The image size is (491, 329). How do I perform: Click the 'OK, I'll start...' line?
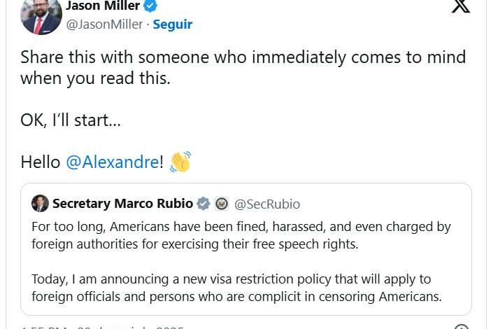click(x=71, y=120)
